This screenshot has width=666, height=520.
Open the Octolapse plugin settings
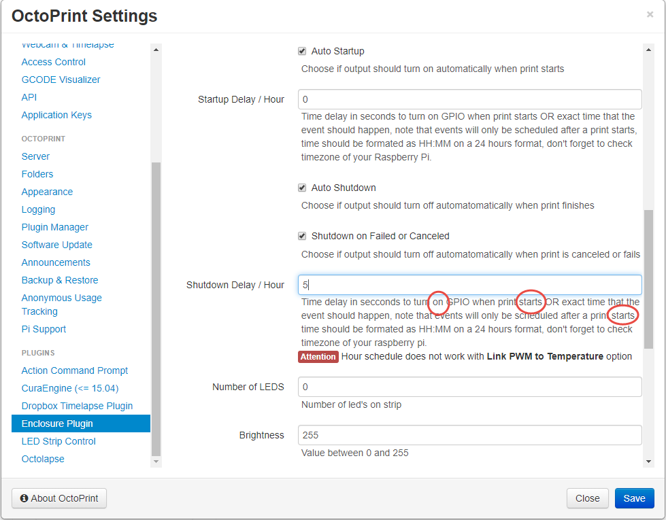coord(42,458)
